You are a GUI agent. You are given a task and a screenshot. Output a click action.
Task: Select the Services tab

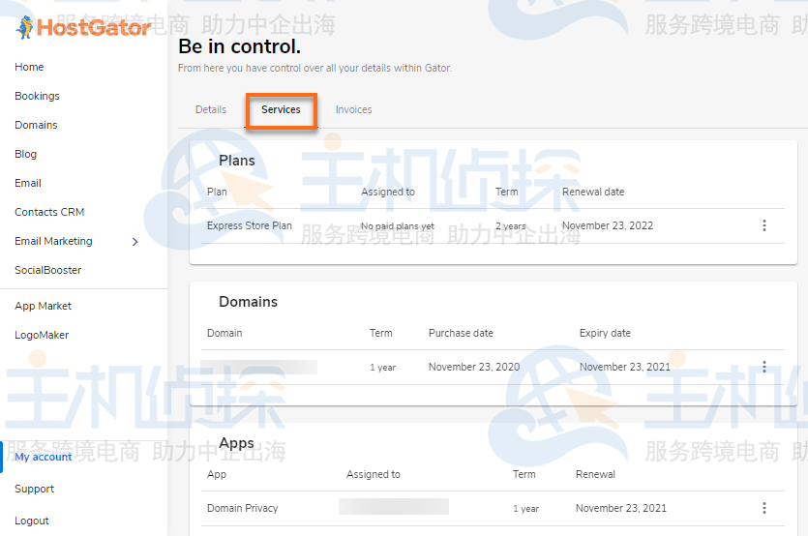[x=281, y=109]
